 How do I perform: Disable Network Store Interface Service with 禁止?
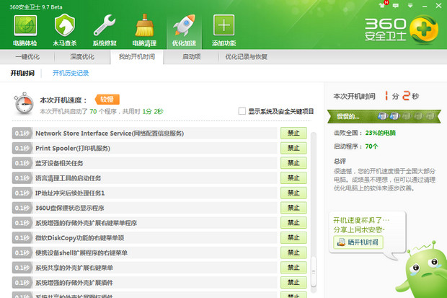pos(293,133)
